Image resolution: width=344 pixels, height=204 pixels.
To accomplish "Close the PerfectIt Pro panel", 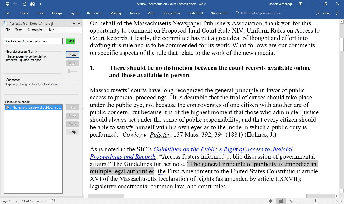I will point(74,23).
